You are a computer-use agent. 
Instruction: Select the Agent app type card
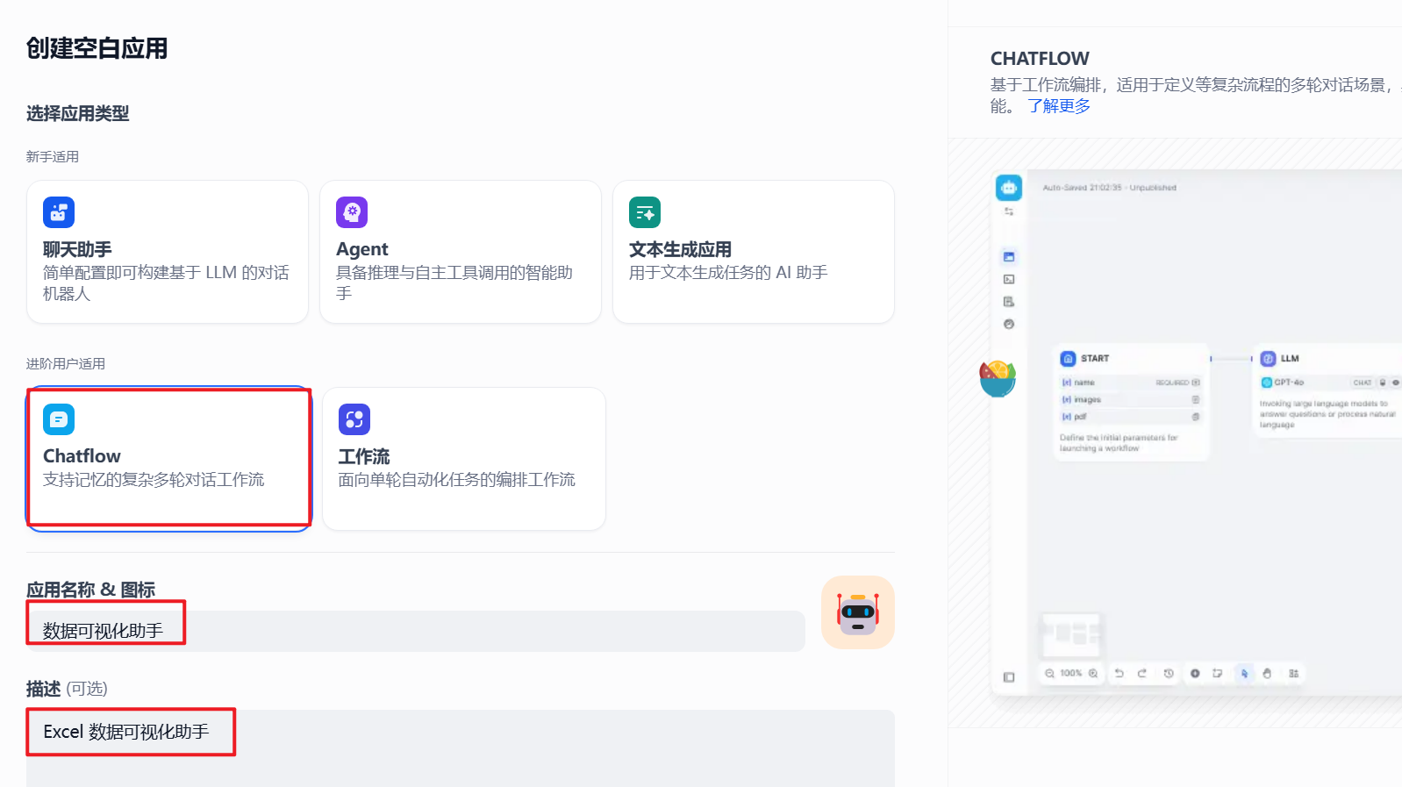pyautogui.click(x=460, y=252)
